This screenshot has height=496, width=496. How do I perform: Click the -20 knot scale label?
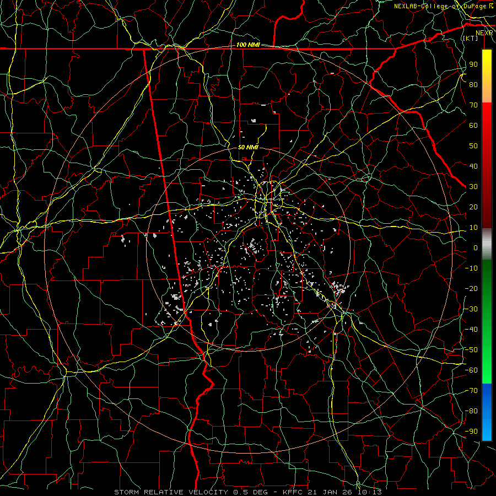[x=471, y=289]
